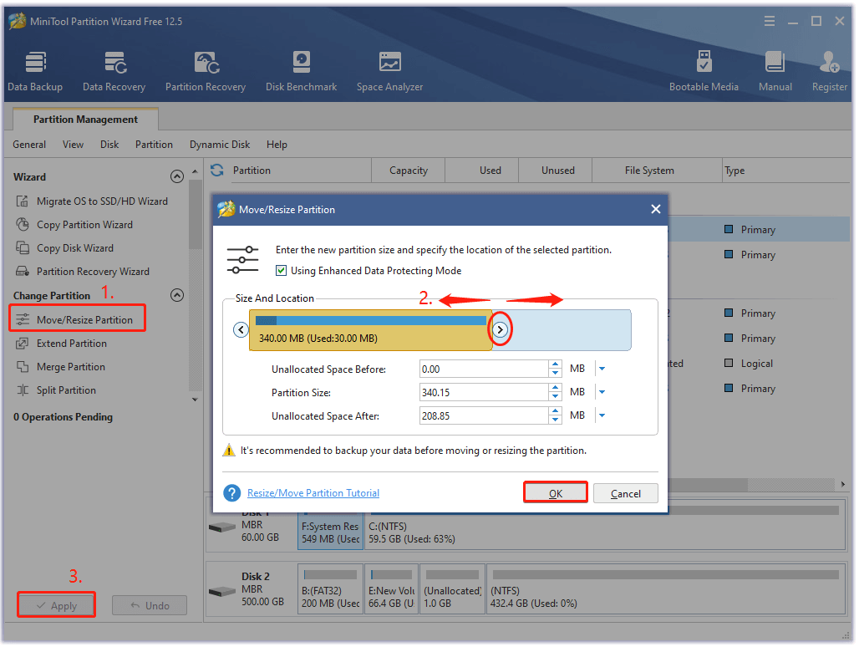This screenshot has width=859, height=647.
Task: Click the Register icon
Action: [828, 69]
